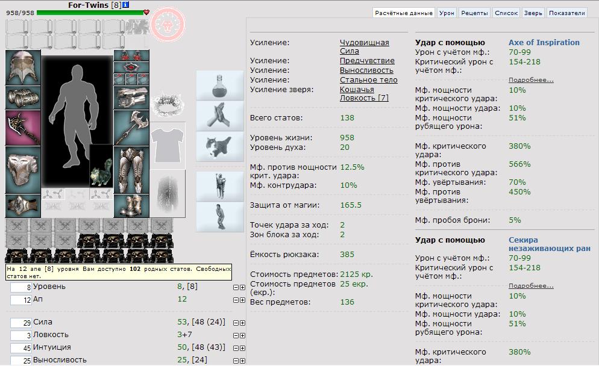Increase Интуиция with plus button
This screenshot has width=599, height=366.
[242, 348]
